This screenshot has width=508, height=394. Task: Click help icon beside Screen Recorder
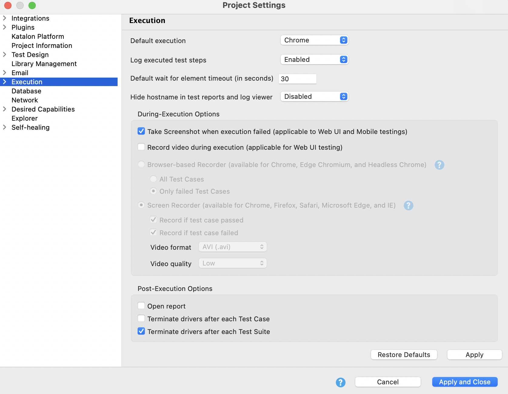pos(408,205)
